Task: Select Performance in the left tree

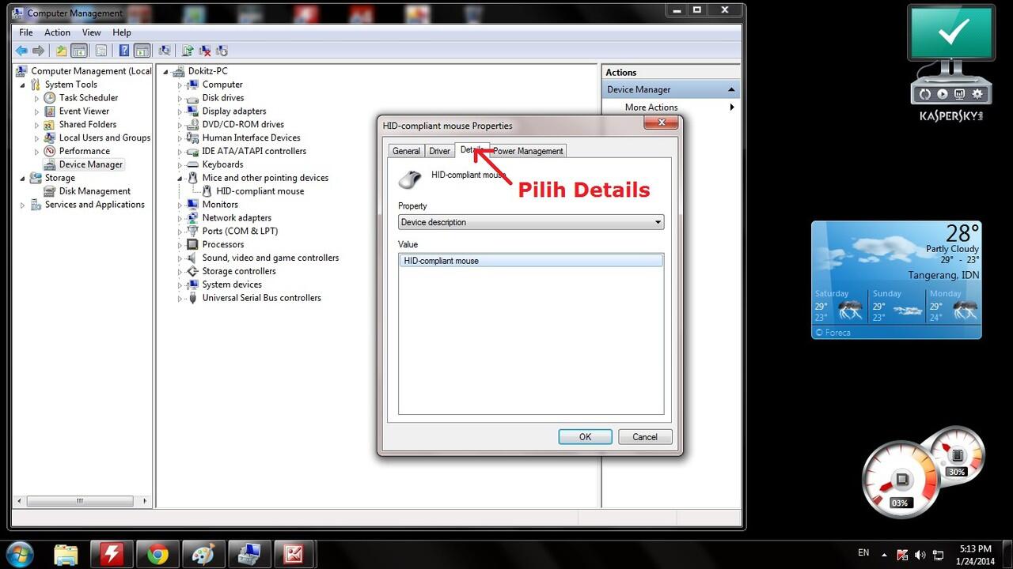Action: coord(85,152)
